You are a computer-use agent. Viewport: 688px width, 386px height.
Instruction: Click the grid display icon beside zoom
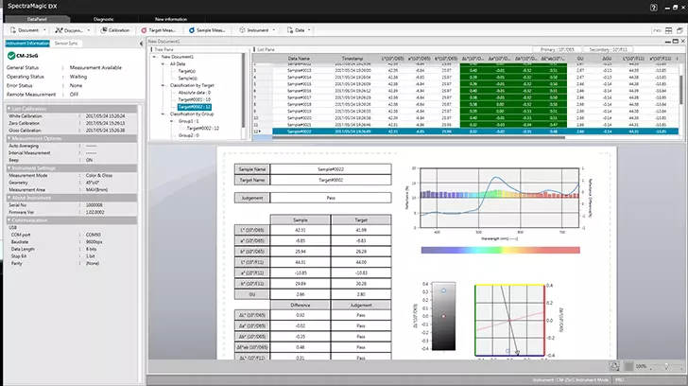628,366
